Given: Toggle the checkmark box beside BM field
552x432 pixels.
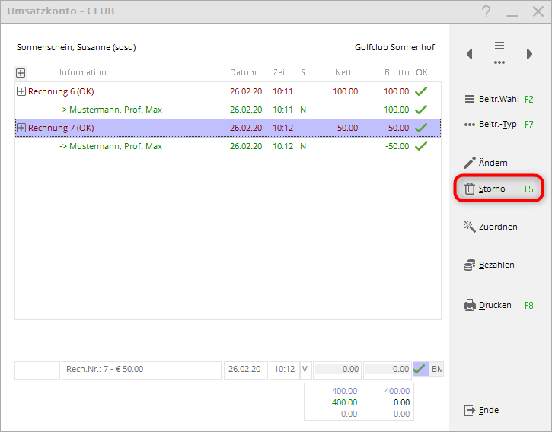Looking at the screenshot, I should (x=420, y=369).
